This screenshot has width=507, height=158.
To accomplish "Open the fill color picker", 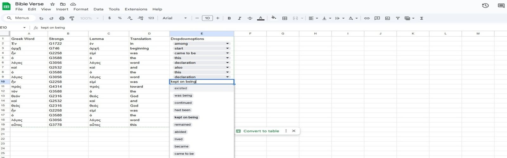I will click(274, 18).
